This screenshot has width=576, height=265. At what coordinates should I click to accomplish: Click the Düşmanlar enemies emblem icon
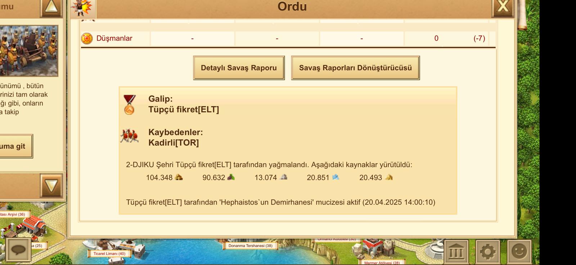pos(87,38)
